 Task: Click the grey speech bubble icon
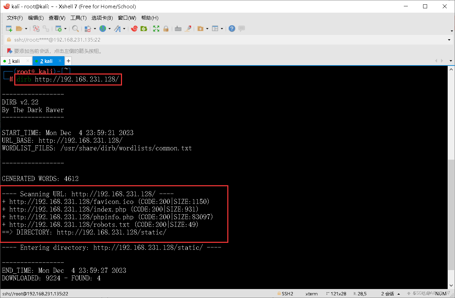(242, 29)
